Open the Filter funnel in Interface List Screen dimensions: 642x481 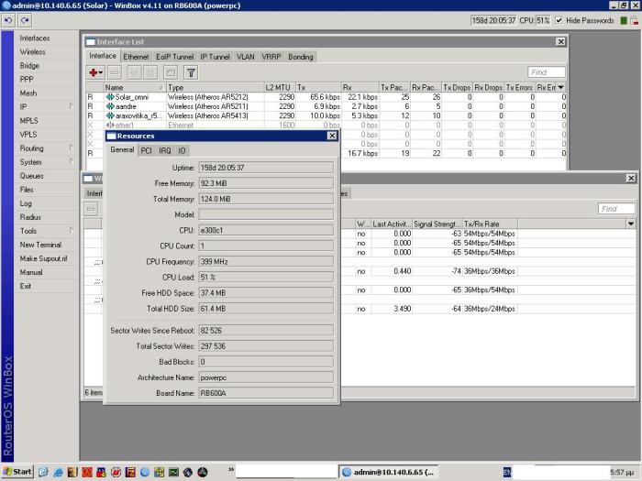191,72
